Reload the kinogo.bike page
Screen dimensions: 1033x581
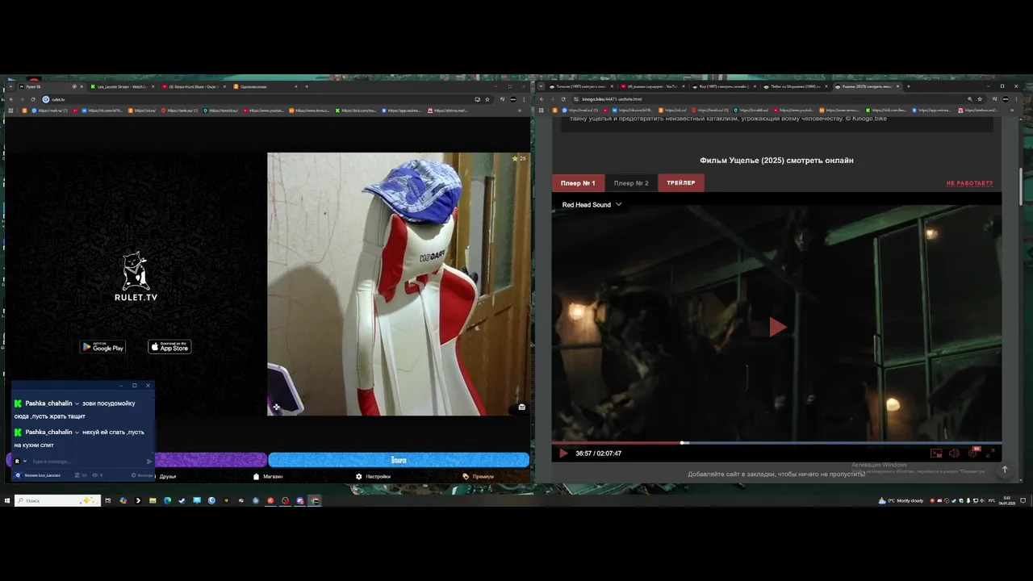click(x=563, y=99)
